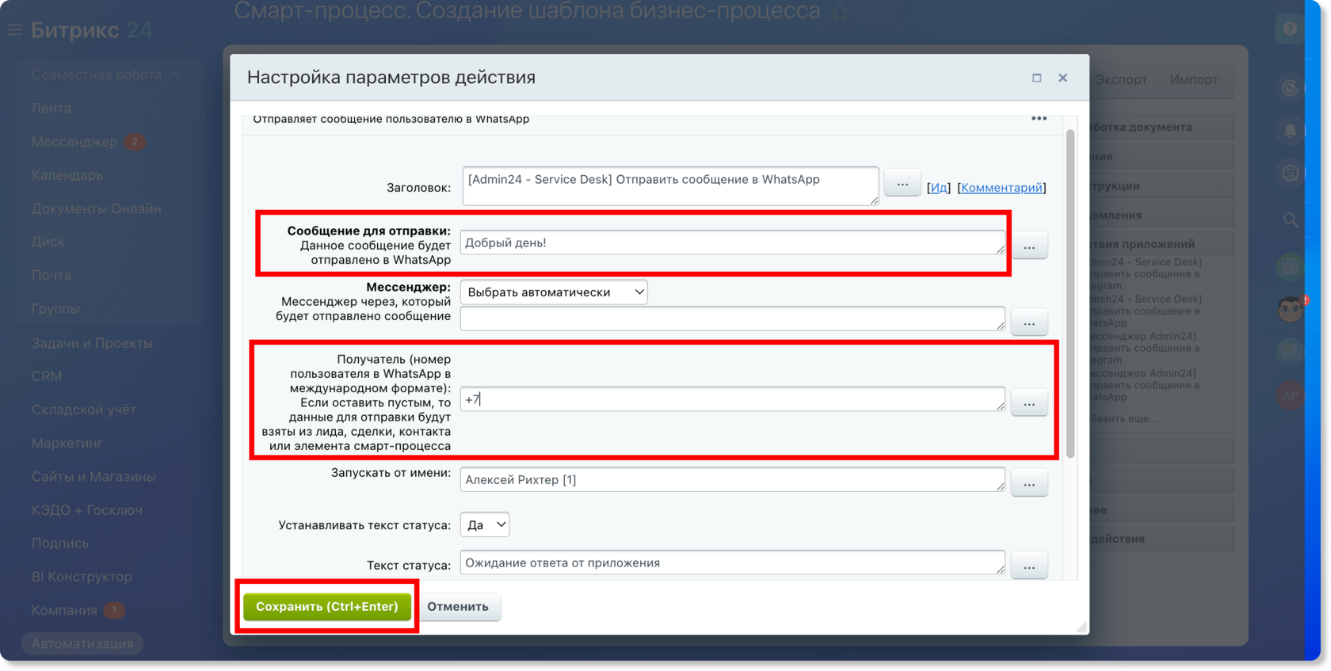The image size is (1331, 671).
Task: Open CRM in the left sidebar
Action: (47, 376)
